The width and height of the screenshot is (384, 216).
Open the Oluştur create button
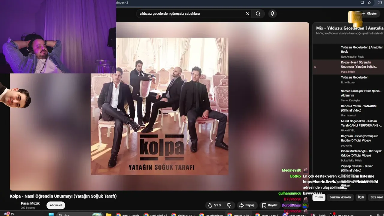pos(369,13)
